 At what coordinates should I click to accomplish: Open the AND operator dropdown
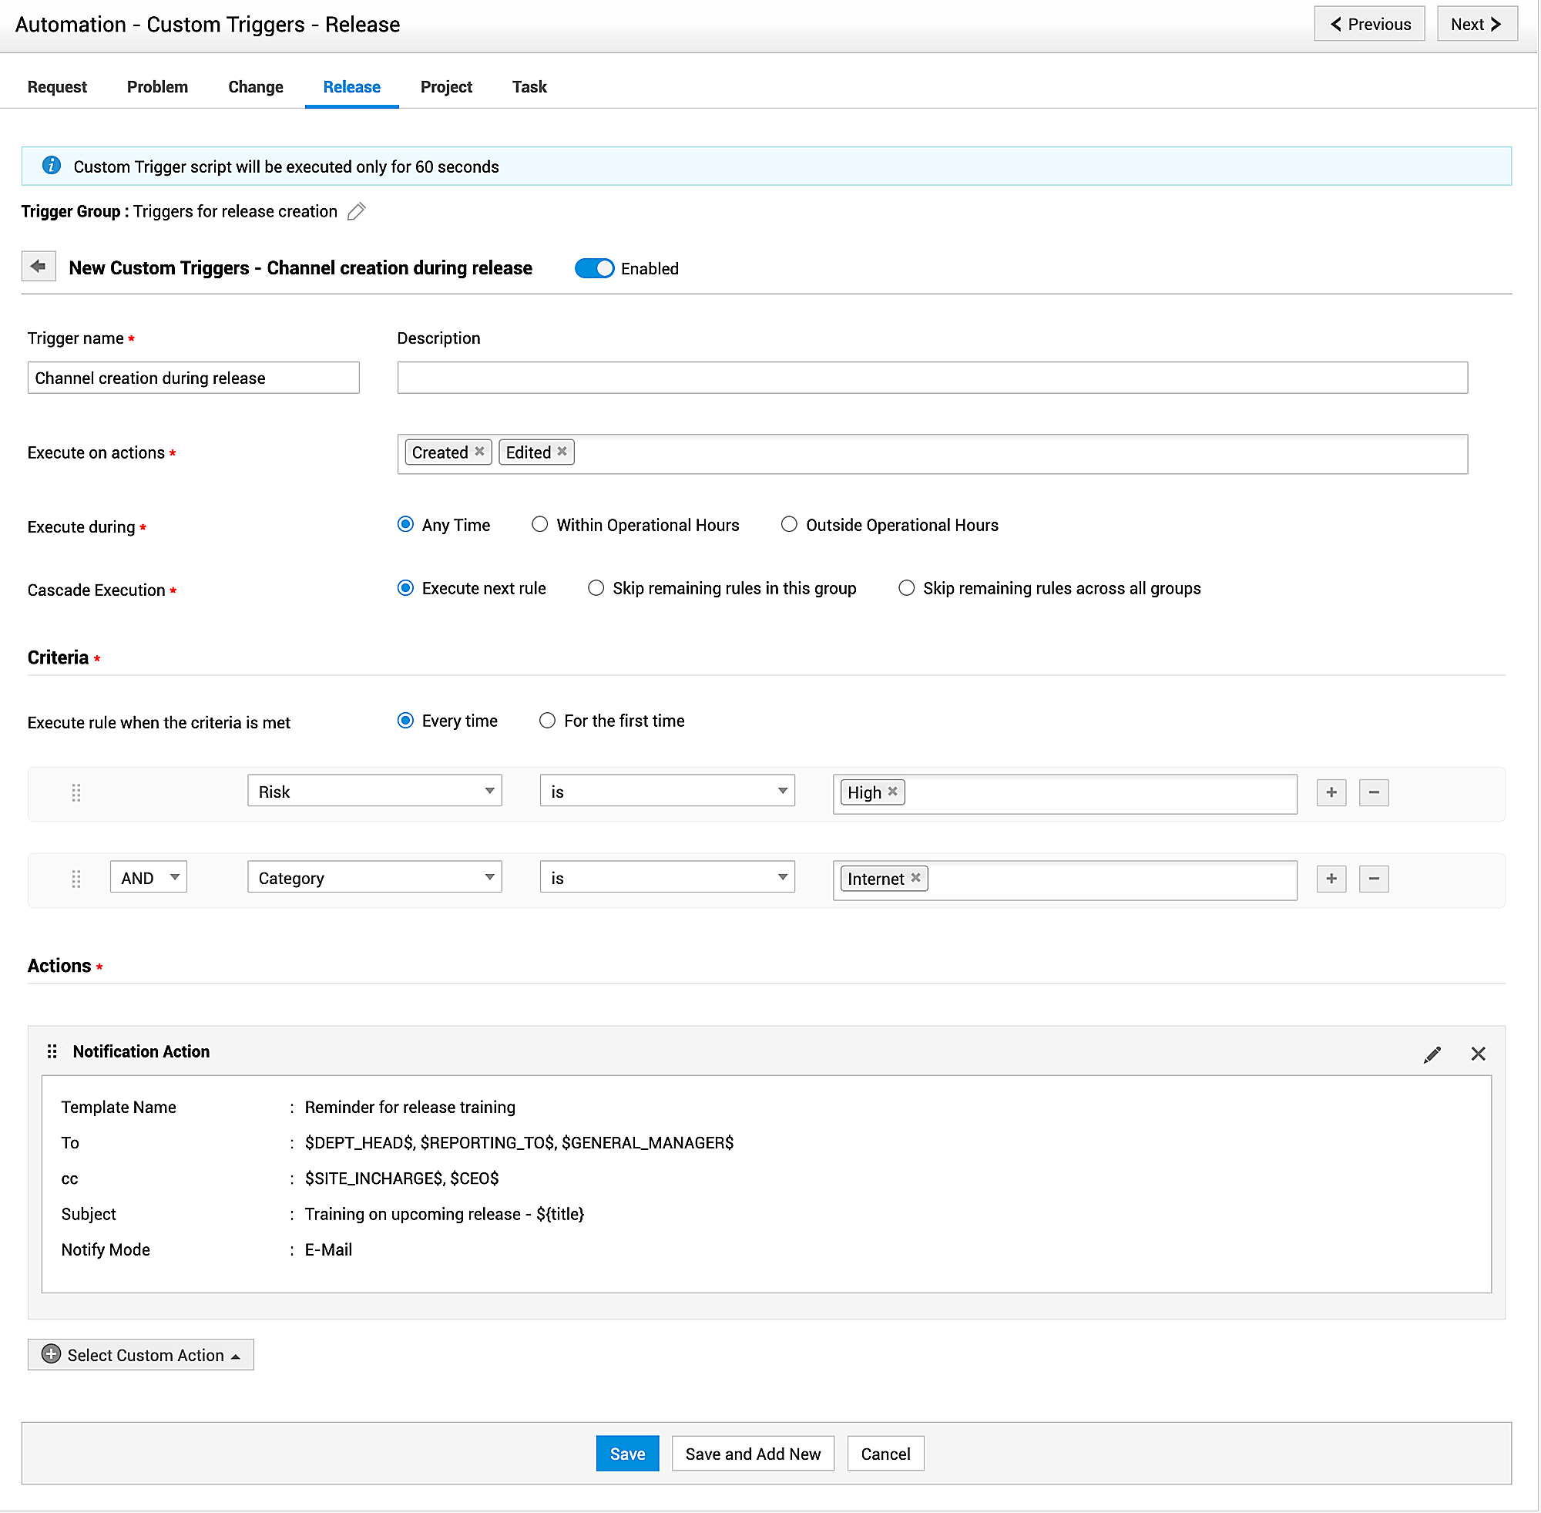coord(149,879)
